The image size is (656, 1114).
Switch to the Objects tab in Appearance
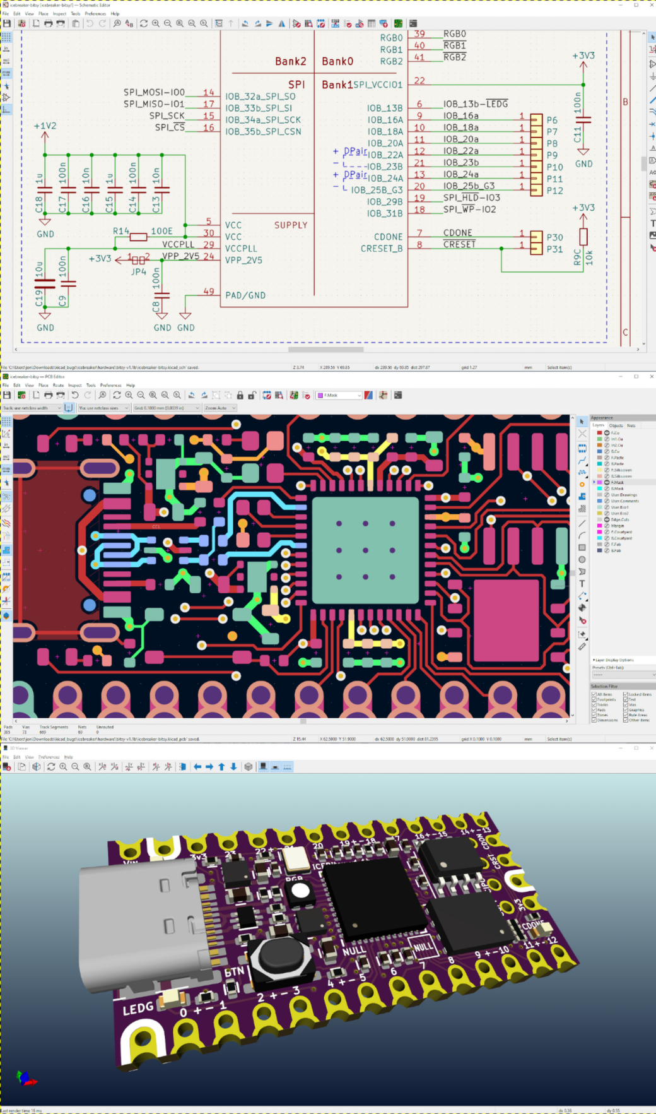616,425
